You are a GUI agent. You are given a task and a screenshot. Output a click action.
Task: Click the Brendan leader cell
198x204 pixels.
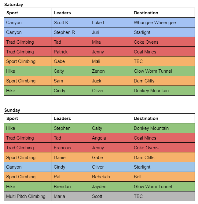click(x=71, y=186)
